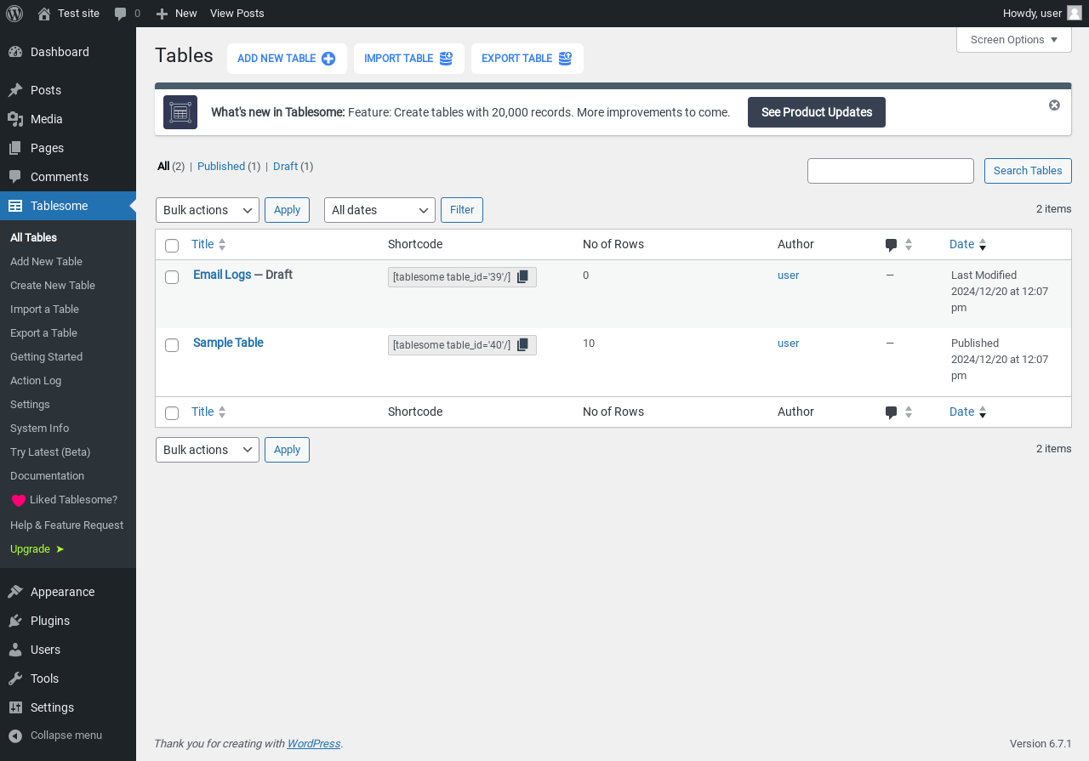The width and height of the screenshot is (1089, 761).
Task: Click the top Apply button
Action: [x=287, y=210]
